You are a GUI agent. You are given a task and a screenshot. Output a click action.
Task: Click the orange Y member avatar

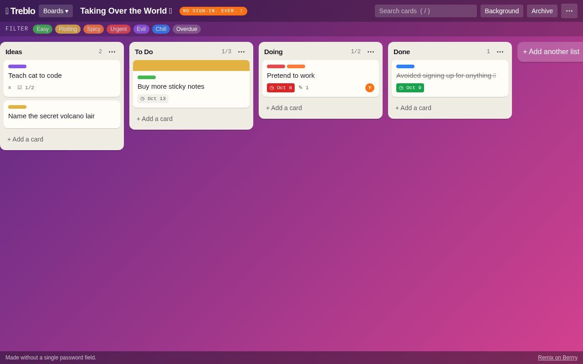click(370, 88)
